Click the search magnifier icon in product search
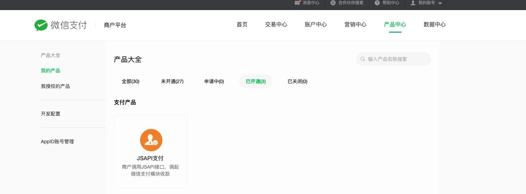This screenshot has width=526, height=194. click(x=363, y=59)
